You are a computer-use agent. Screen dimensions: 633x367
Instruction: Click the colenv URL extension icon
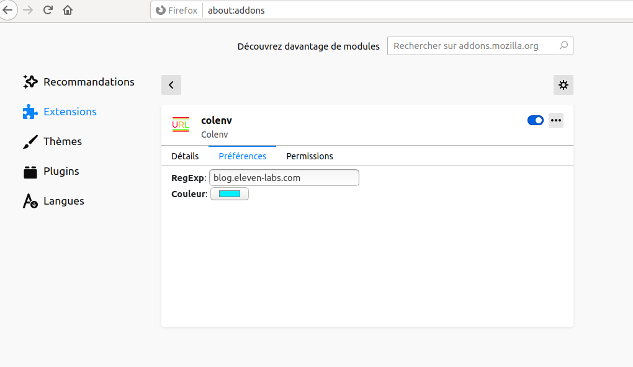pyautogui.click(x=181, y=125)
